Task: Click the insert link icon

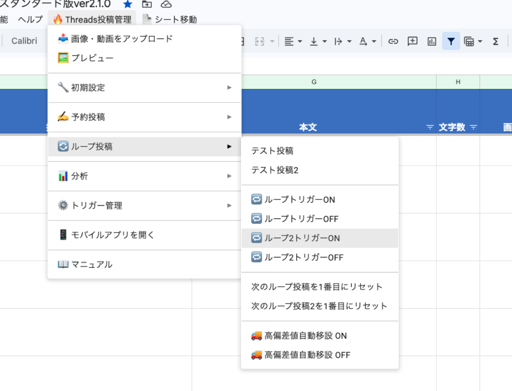Action: (x=393, y=41)
